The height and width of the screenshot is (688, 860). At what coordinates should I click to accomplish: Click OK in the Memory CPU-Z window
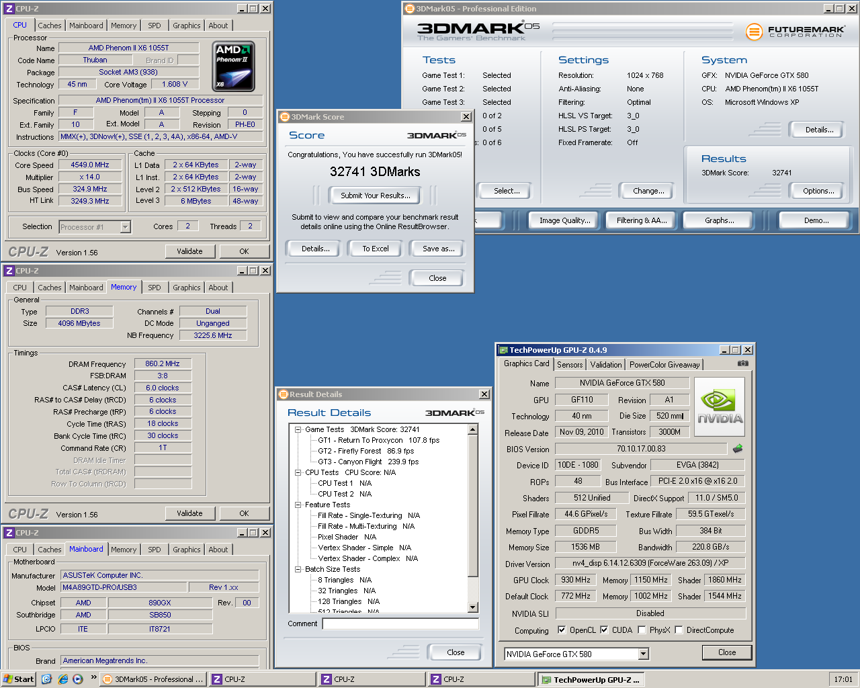244,513
